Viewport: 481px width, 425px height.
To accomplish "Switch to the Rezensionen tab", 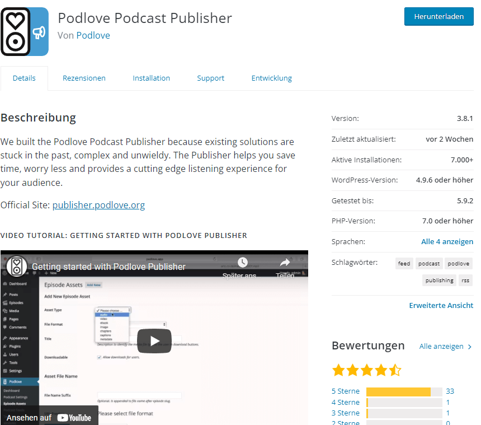I will [x=84, y=78].
